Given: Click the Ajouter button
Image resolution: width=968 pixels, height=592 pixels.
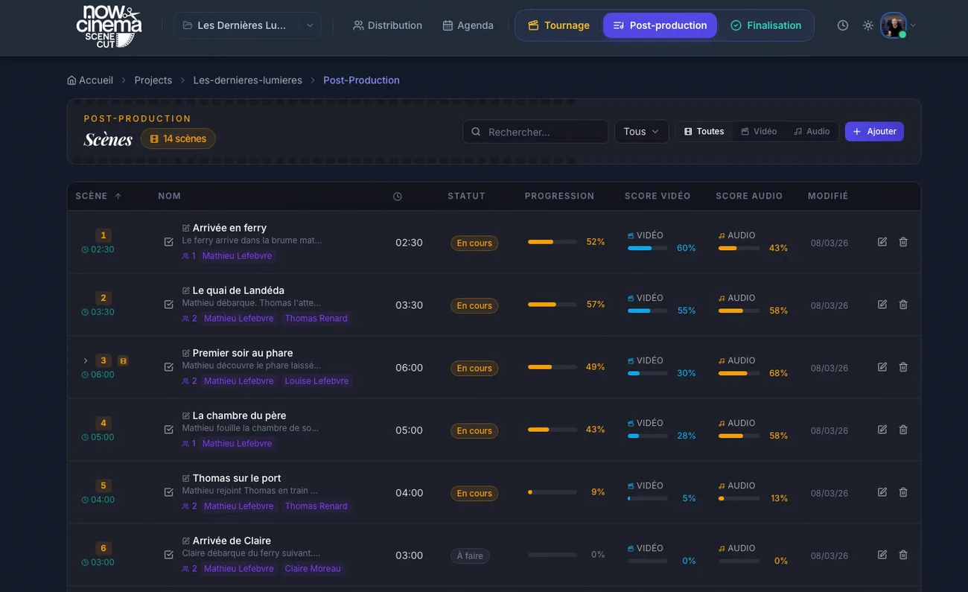Looking at the screenshot, I should [874, 132].
